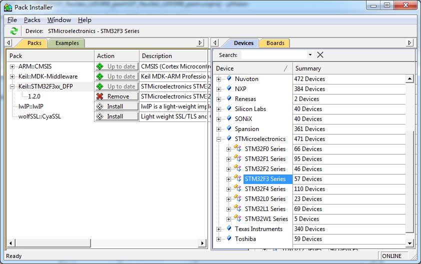
Task: Click into the Search input field
Action: (274, 55)
